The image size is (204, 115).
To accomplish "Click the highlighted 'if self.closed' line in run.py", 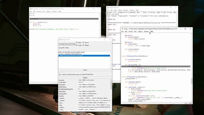I will click(x=156, y=66).
